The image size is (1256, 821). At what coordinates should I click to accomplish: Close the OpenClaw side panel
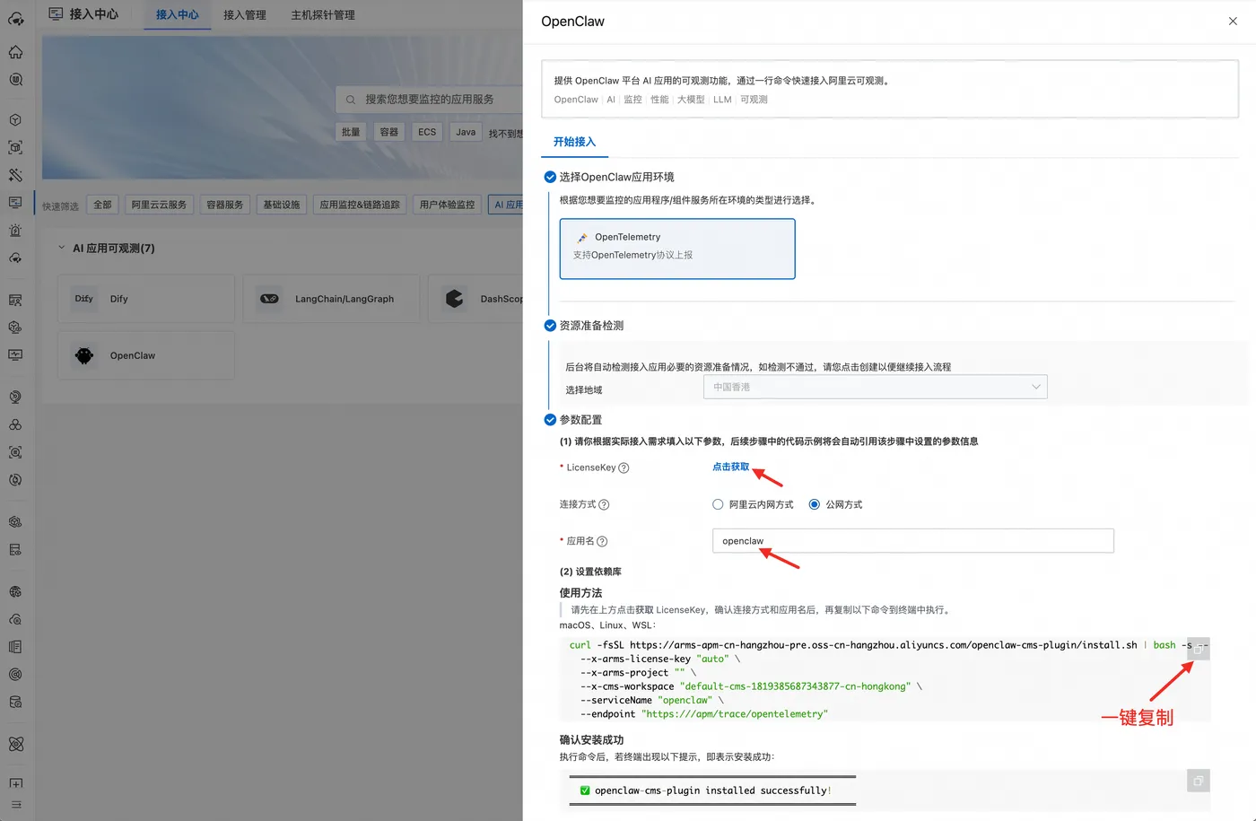[1233, 21]
